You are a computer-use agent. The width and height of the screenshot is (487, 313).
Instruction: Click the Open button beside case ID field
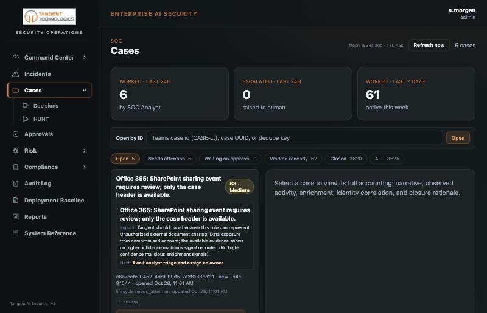pos(458,138)
